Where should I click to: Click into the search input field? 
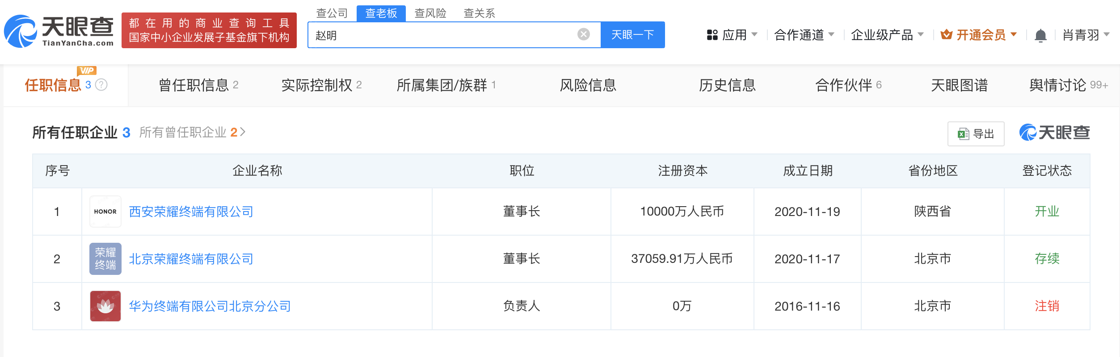[442, 35]
